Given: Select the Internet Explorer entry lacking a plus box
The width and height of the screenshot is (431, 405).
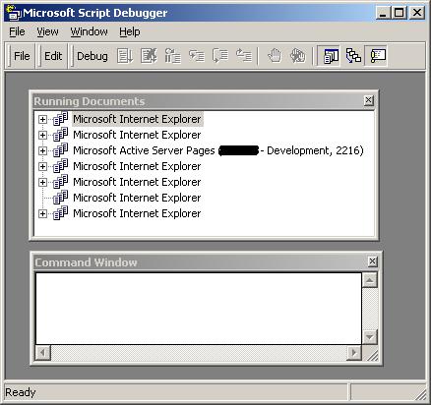Looking at the screenshot, I should pyautogui.click(x=137, y=198).
